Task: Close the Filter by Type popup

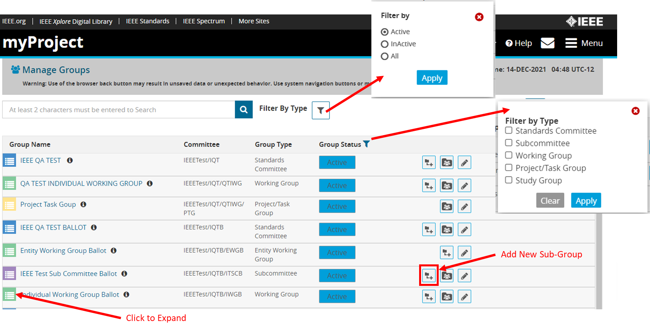Action: [x=636, y=111]
